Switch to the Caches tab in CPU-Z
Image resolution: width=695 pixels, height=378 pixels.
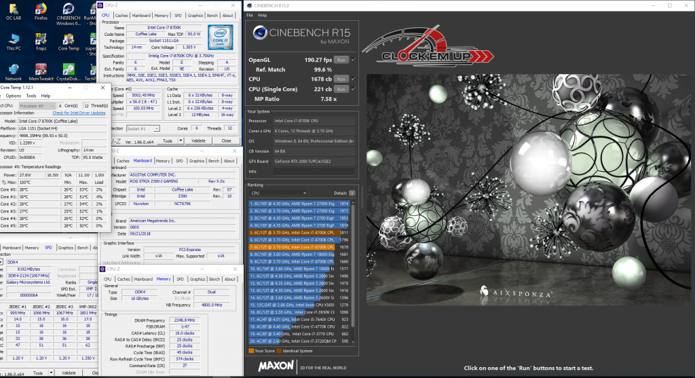pos(121,15)
